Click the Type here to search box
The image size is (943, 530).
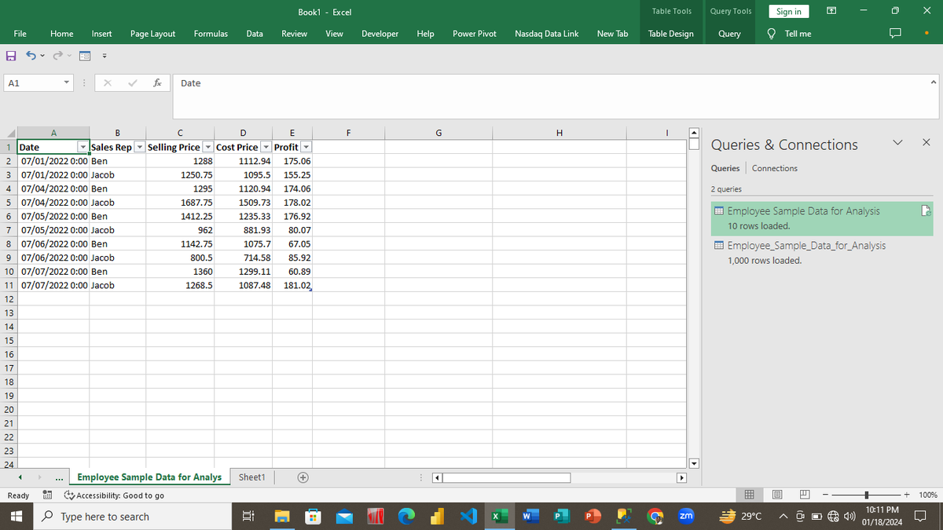131,517
